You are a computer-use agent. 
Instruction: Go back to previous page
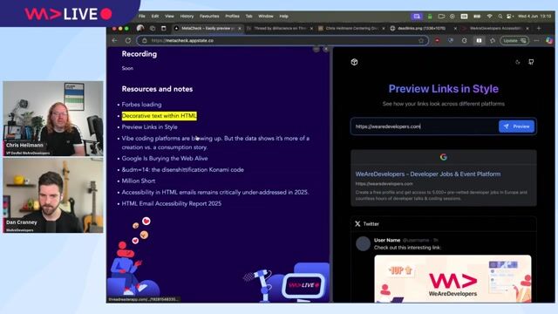click(114, 41)
